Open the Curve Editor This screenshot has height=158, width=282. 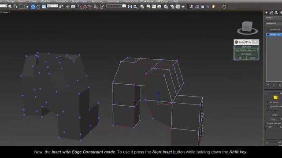pyautogui.click(x=154, y=7)
